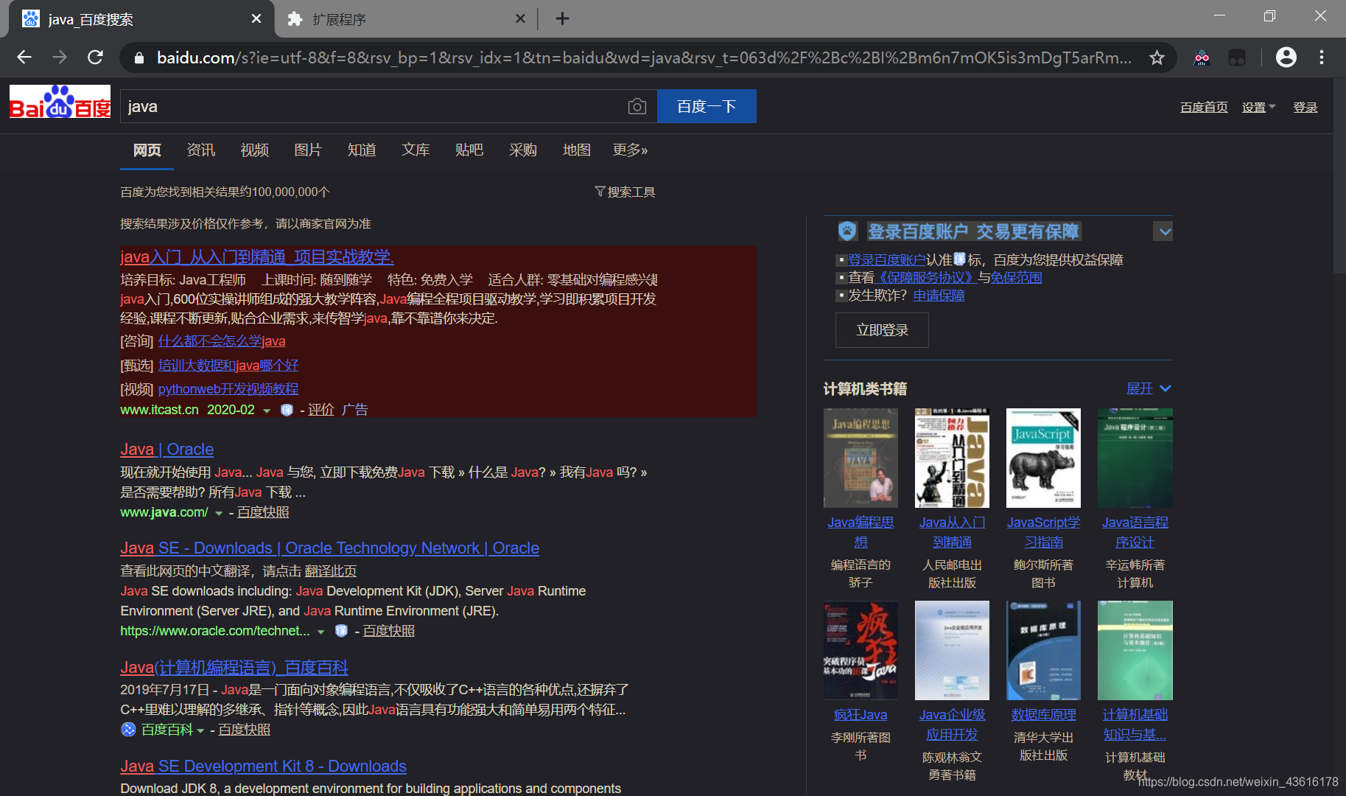Image resolution: width=1346 pixels, height=796 pixels.
Task: Click the 疯狂Java book thumbnail
Action: 860,650
